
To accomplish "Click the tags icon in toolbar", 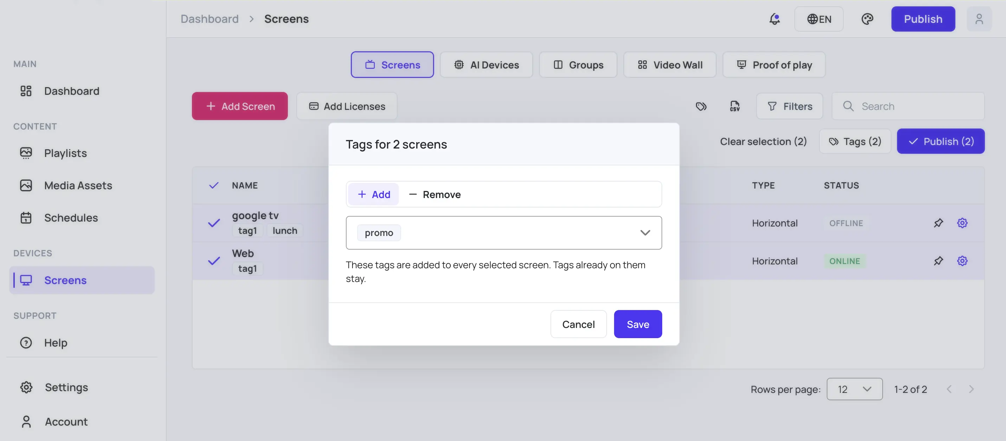I will (x=701, y=106).
